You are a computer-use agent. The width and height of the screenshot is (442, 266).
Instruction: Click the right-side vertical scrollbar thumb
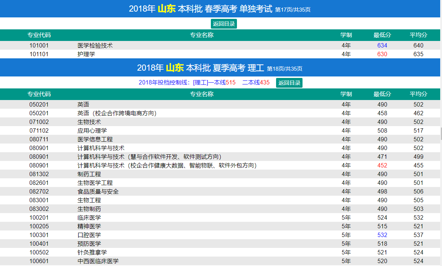coord(441,133)
